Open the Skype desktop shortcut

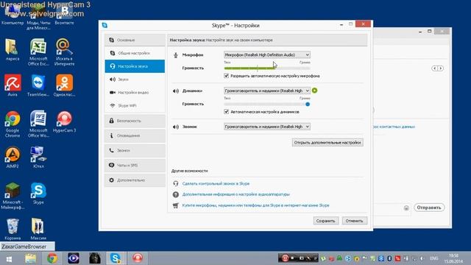coord(38,193)
